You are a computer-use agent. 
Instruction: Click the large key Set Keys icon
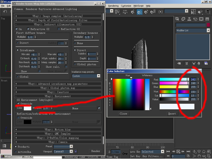(125, 154)
